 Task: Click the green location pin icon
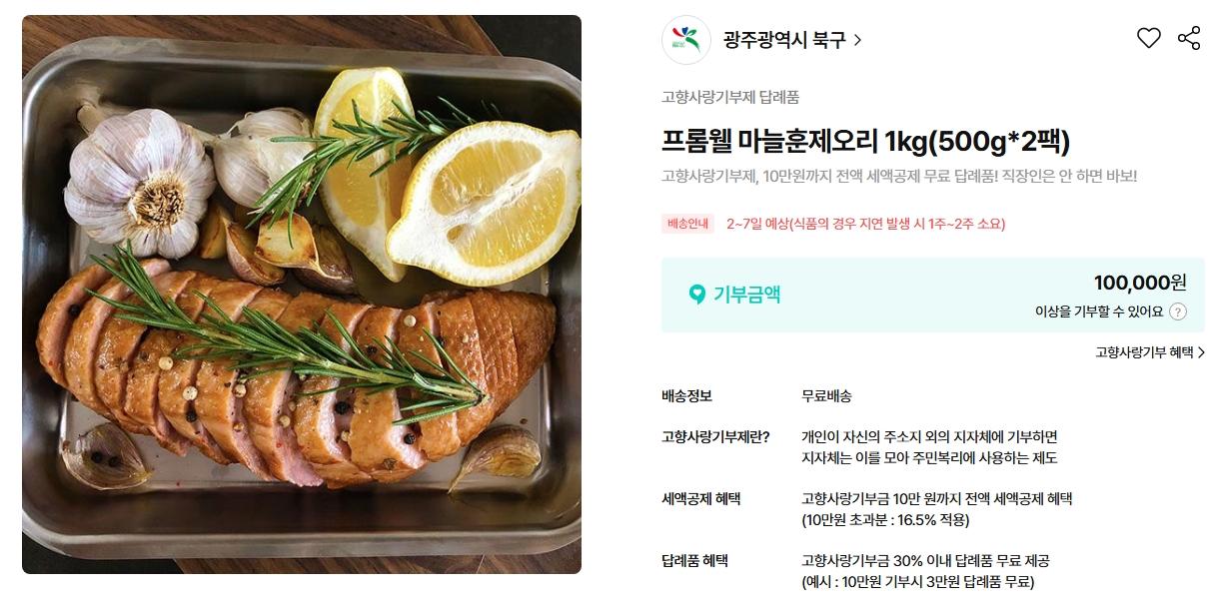coord(697,295)
